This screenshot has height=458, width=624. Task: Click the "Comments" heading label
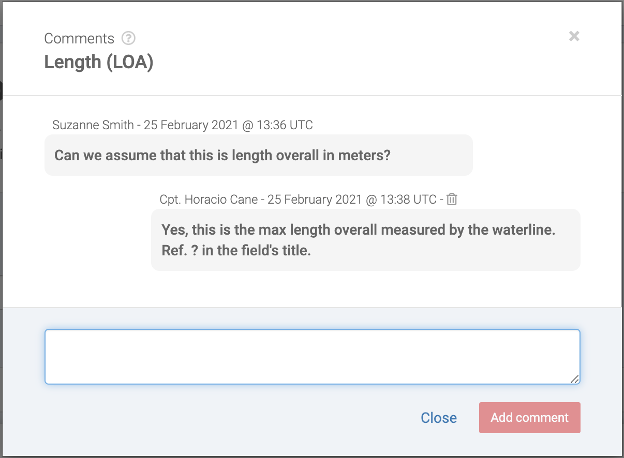pos(79,39)
